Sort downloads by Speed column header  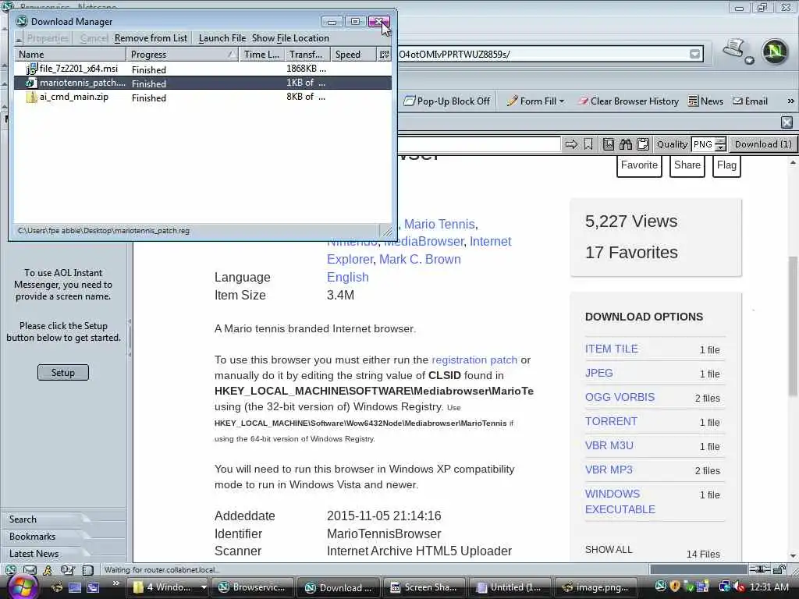click(x=353, y=55)
